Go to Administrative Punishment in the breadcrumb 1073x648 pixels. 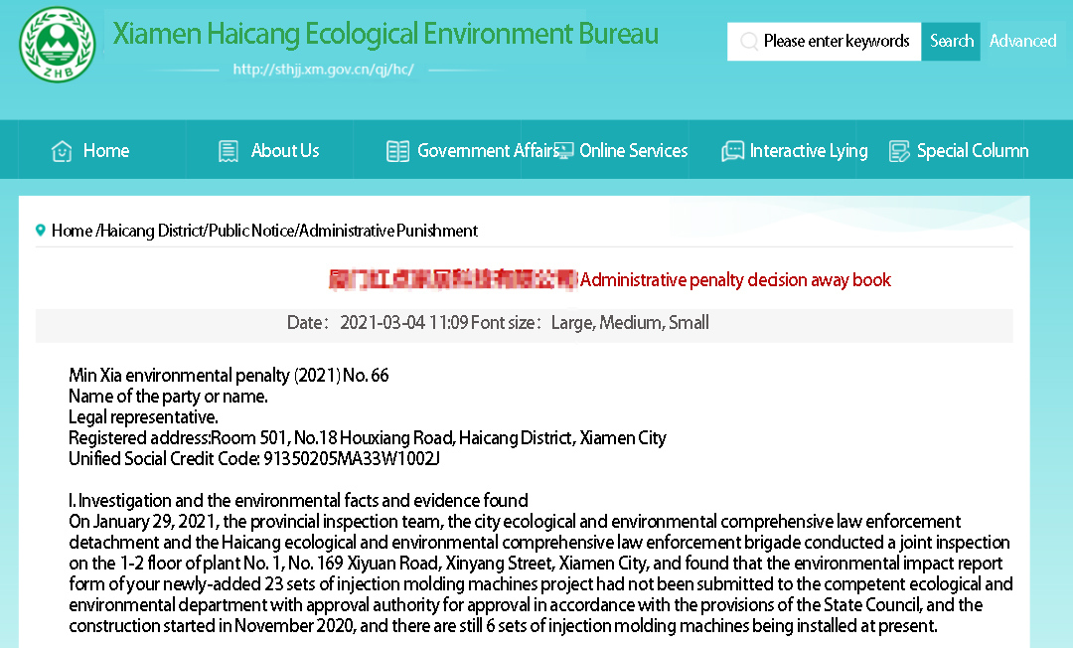[388, 231]
